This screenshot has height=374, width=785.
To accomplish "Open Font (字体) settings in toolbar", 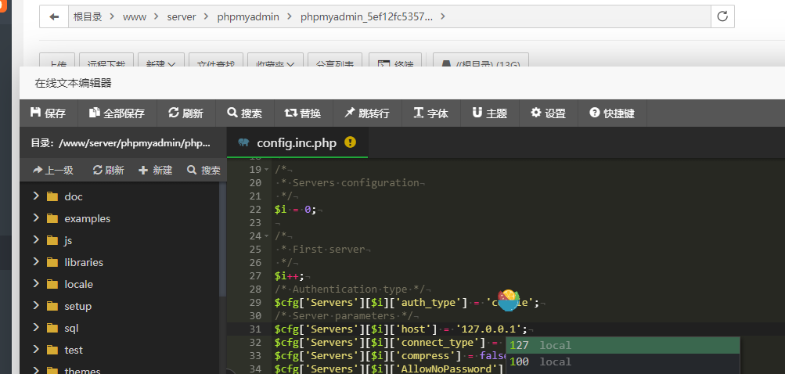I will coord(430,113).
